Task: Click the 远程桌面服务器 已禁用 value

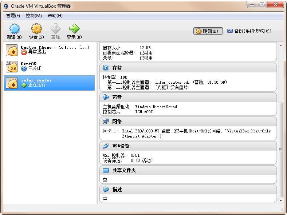Action: [146, 53]
